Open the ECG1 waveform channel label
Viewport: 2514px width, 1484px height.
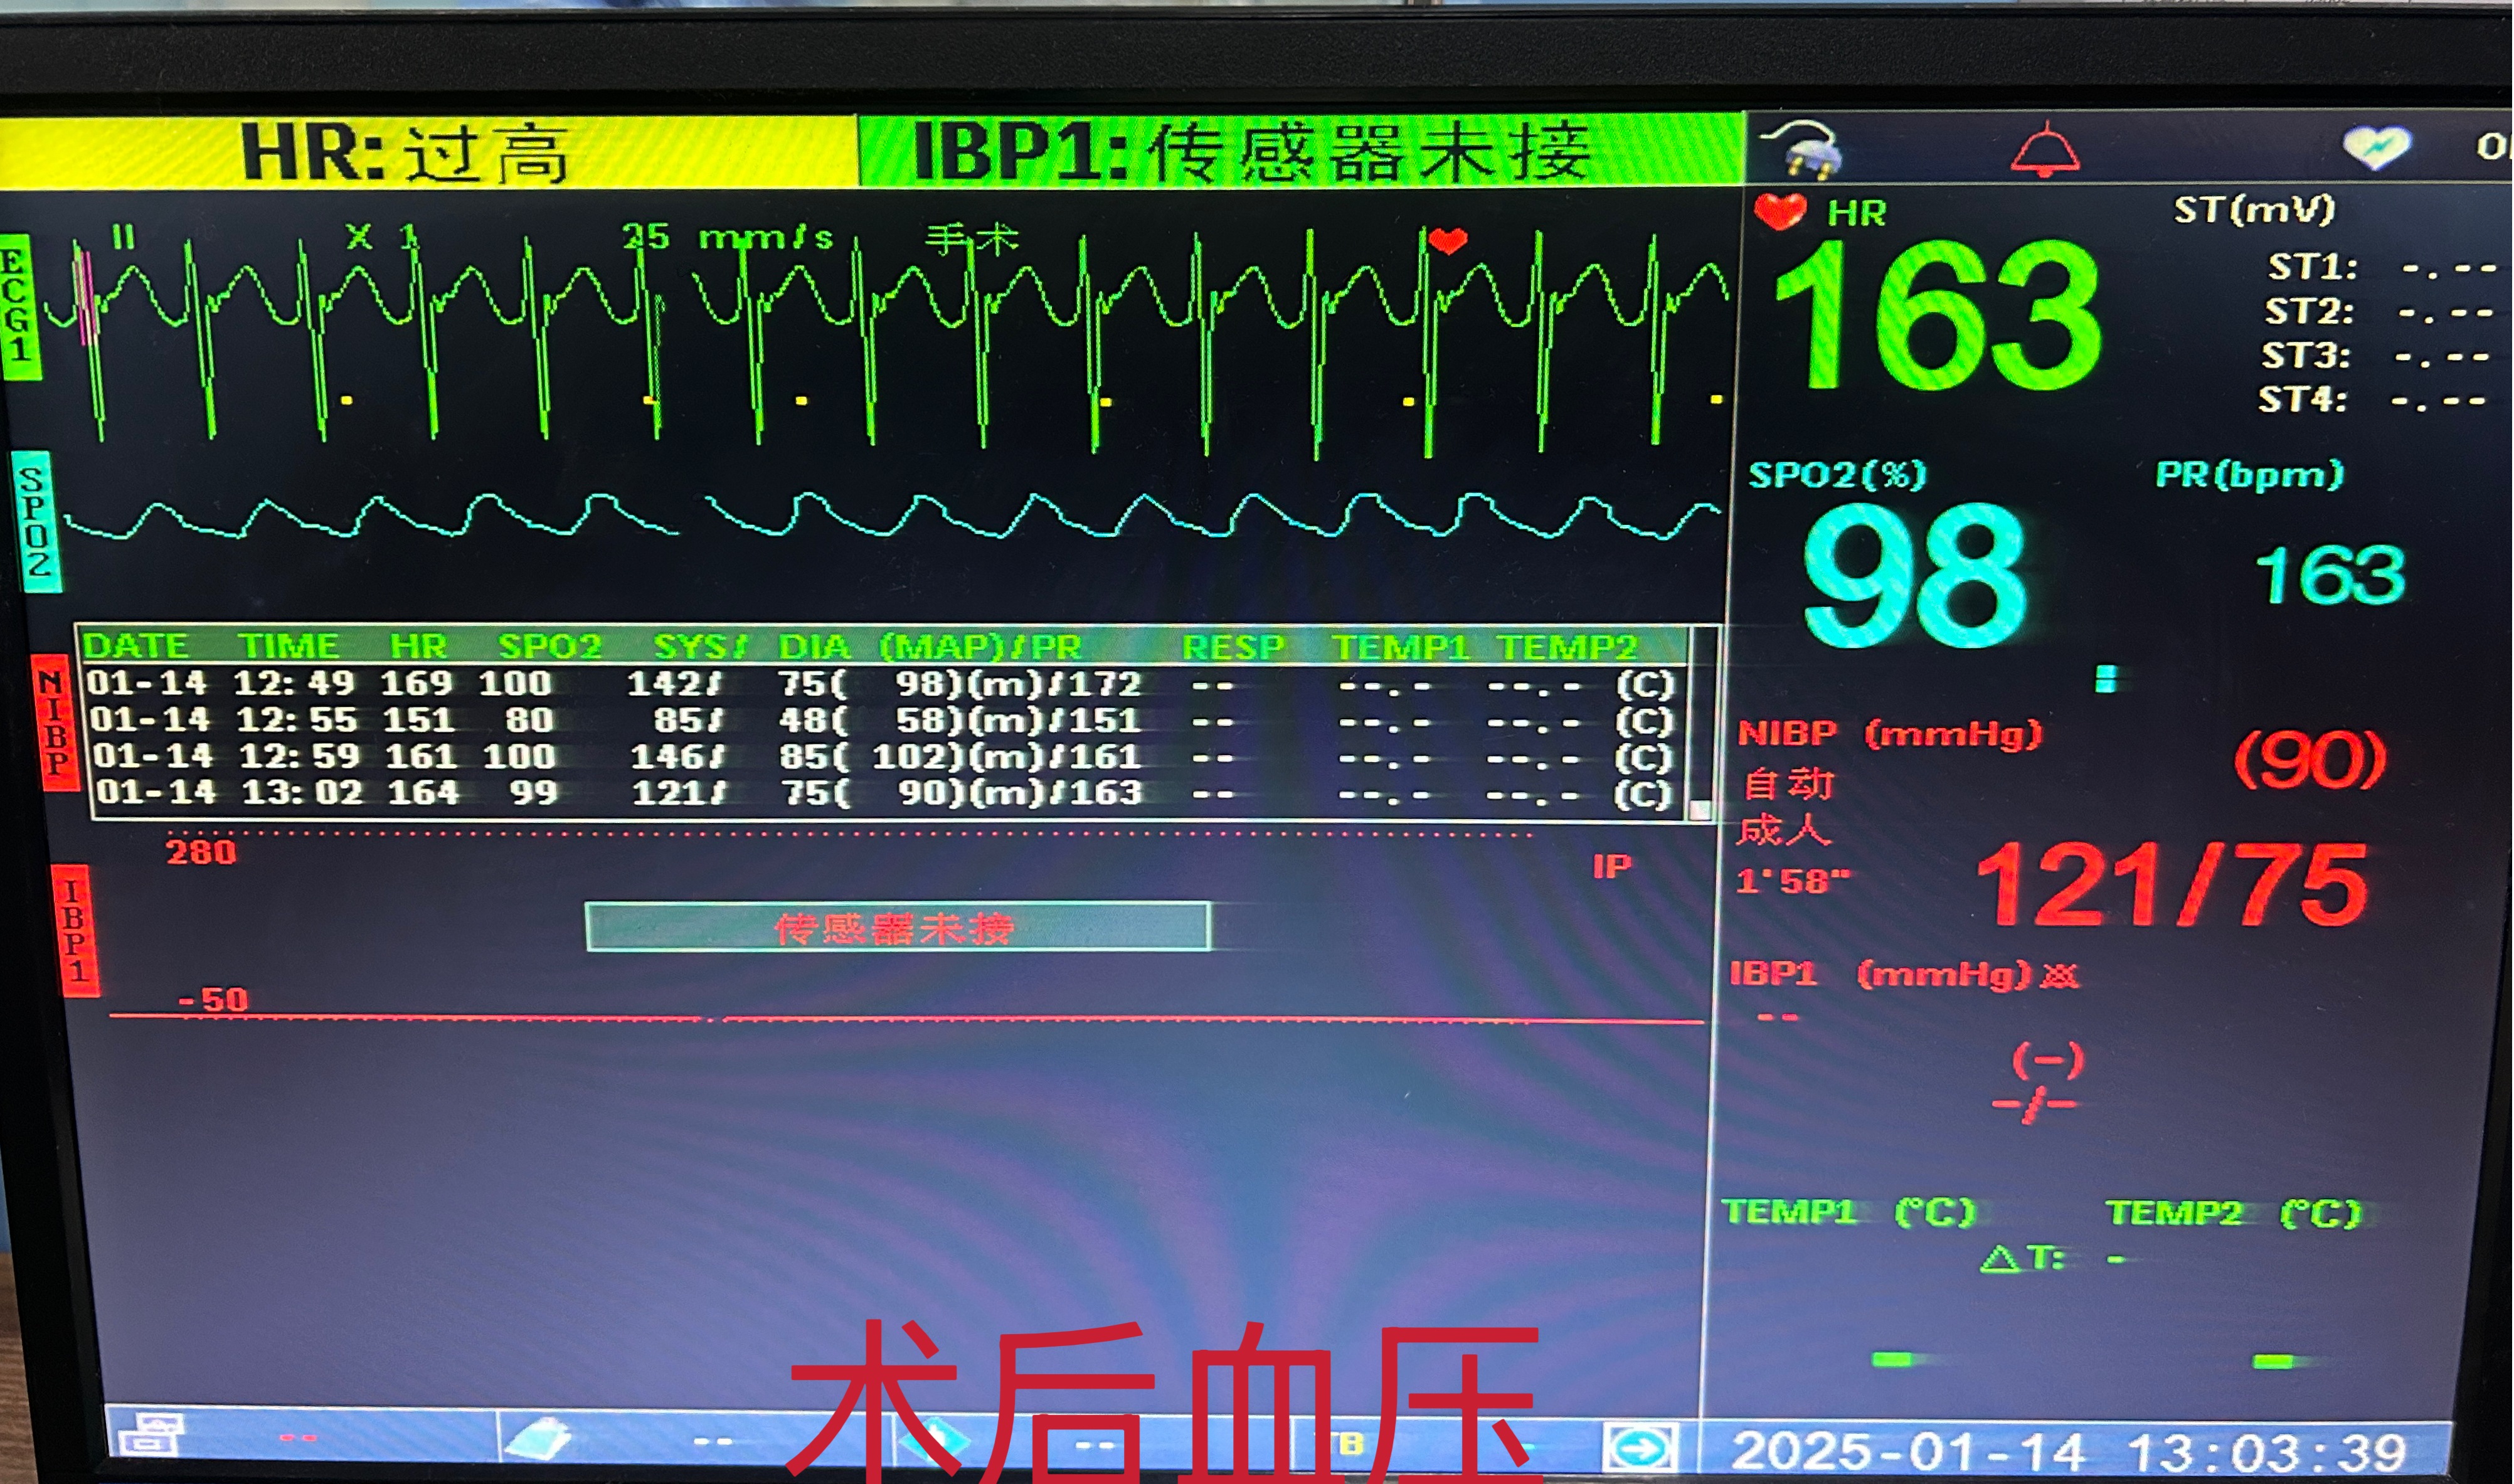(x=20, y=307)
